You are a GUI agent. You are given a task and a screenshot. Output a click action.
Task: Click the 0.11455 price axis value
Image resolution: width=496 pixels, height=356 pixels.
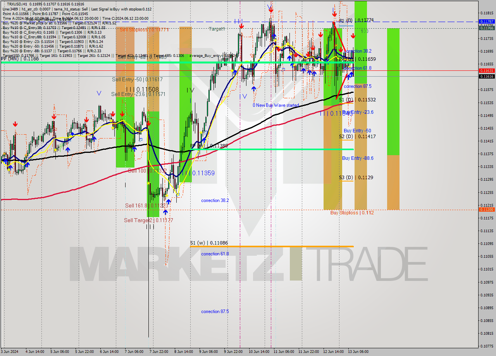(487, 128)
